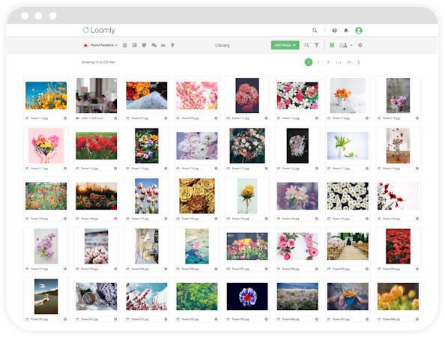Image resolution: width=445 pixels, height=337 pixels.
Task: Jump to page 24 of library
Action: point(349,62)
